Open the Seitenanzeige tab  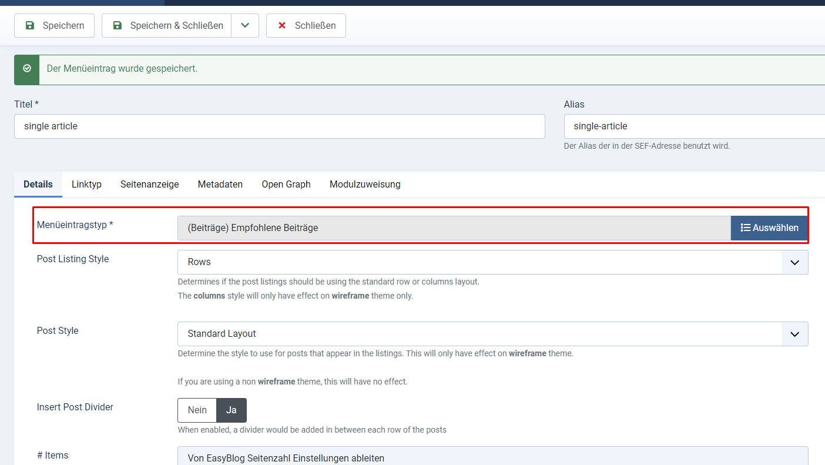tap(150, 185)
